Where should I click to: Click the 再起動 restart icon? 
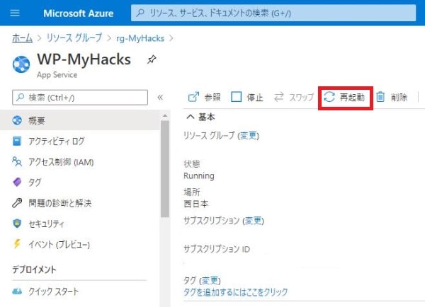[x=329, y=97]
